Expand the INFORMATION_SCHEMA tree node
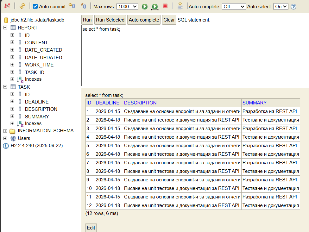This screenshot has width=309, height=232. click(x=5, y=131)
